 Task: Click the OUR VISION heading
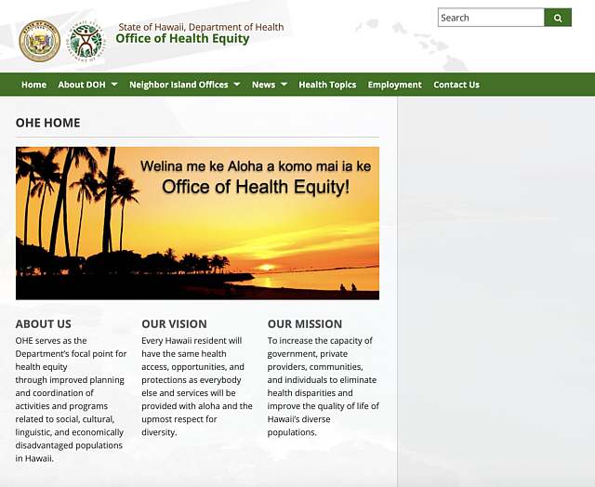tap(174, 324)
